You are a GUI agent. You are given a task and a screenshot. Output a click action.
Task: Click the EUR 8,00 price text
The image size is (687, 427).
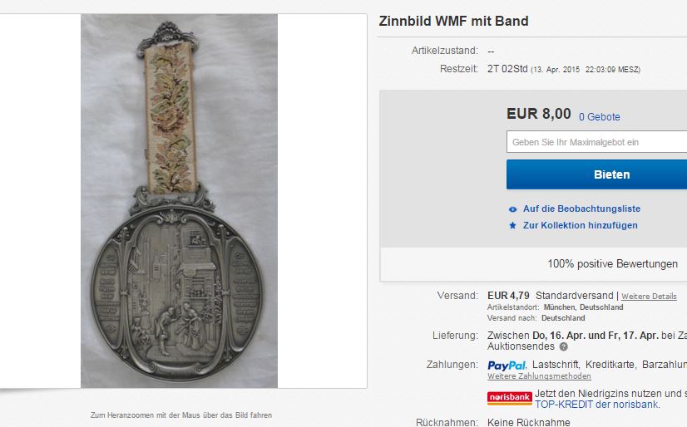[x=538, y=114]
